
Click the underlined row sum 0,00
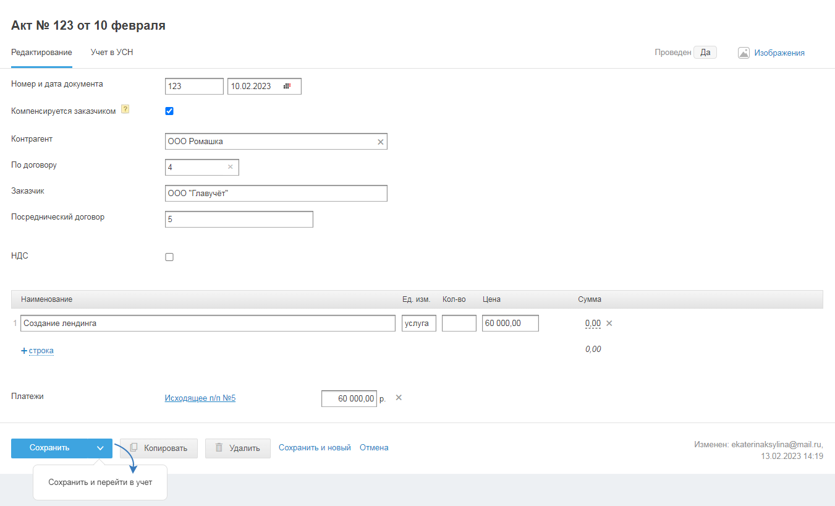(593, 324)
